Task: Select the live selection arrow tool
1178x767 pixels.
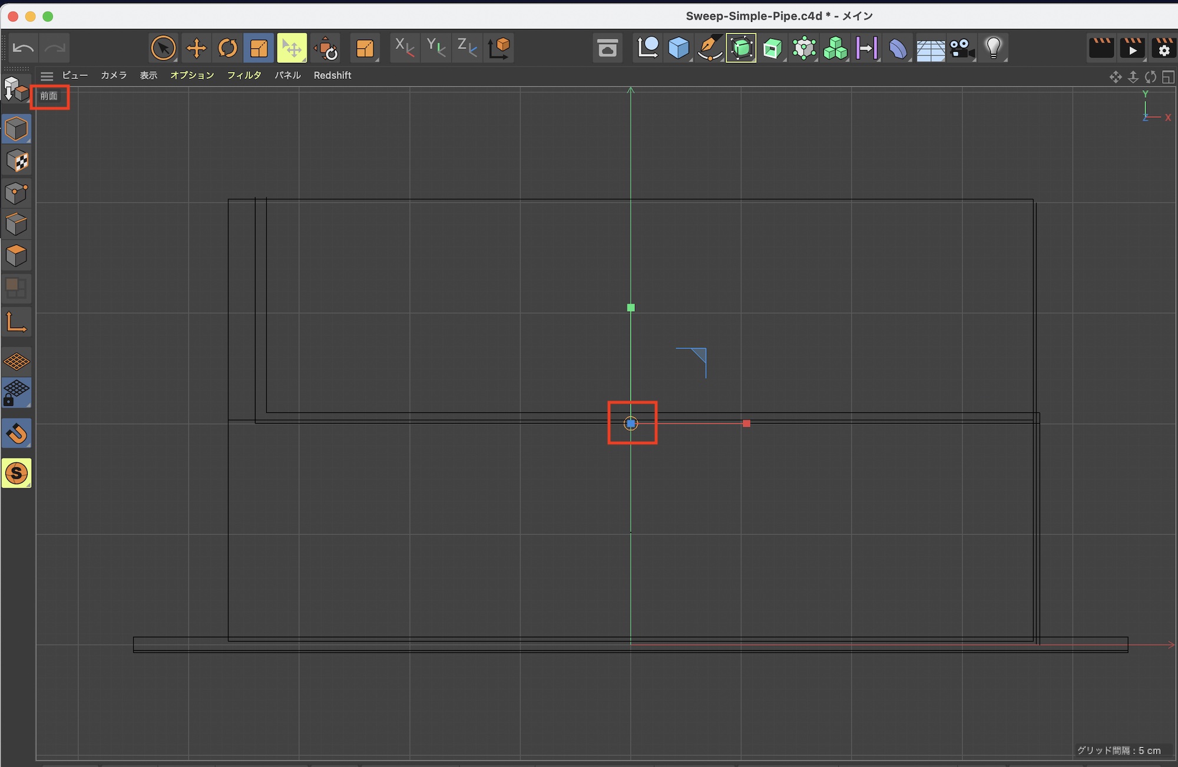Action: pyautogui.click(x=163, y=48)
